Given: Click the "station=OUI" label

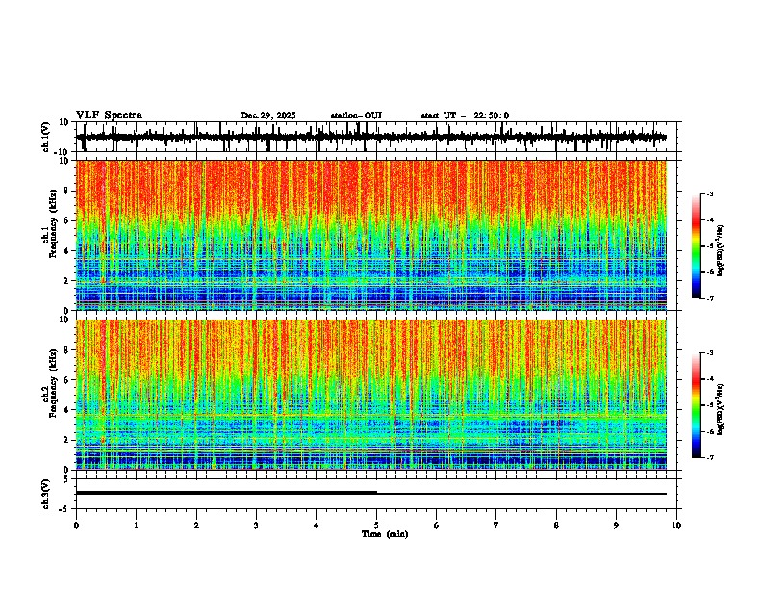Looking at the screenshot, I should (x=356, y=115).
